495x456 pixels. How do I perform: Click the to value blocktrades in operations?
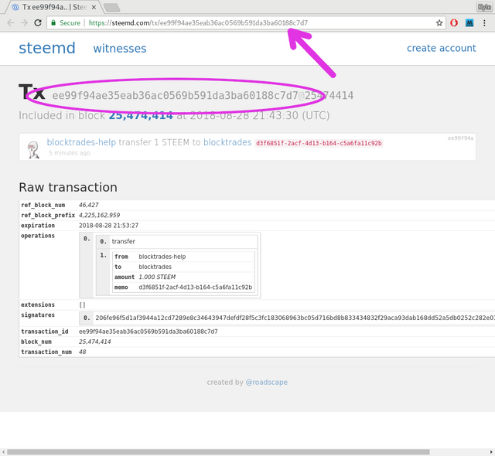pyautogui.click(x=155, y=267)
